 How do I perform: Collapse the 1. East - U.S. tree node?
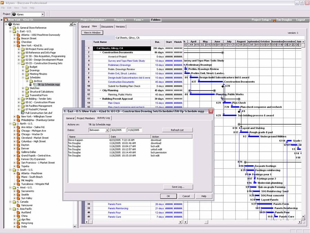click(x=10, y=31)
